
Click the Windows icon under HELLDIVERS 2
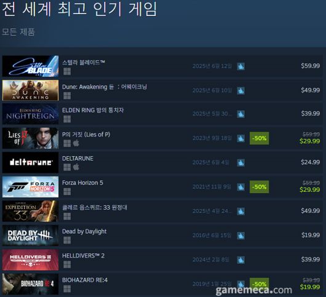point(67,264)
